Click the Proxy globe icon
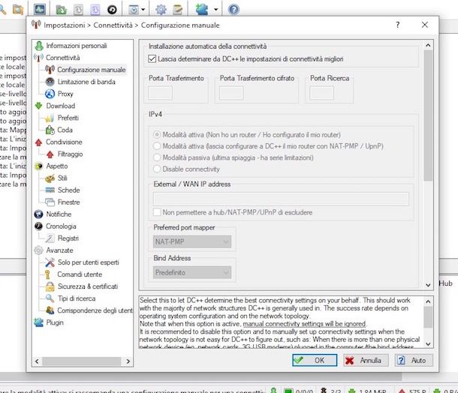Screen dimensions: 458x393 click(x=50, y=94)
